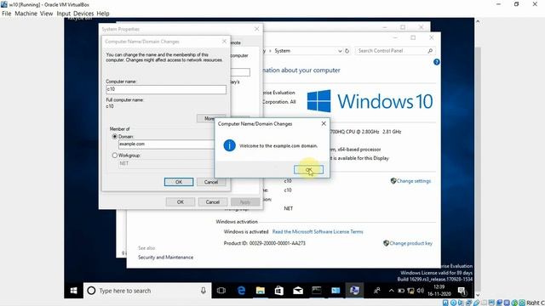545x306 pixels.
Task: Maximize the Control Panel System window
Action: tap(413, 37)
